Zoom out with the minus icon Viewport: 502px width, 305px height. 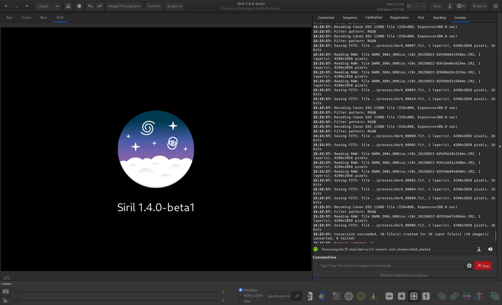click(389, 296)
